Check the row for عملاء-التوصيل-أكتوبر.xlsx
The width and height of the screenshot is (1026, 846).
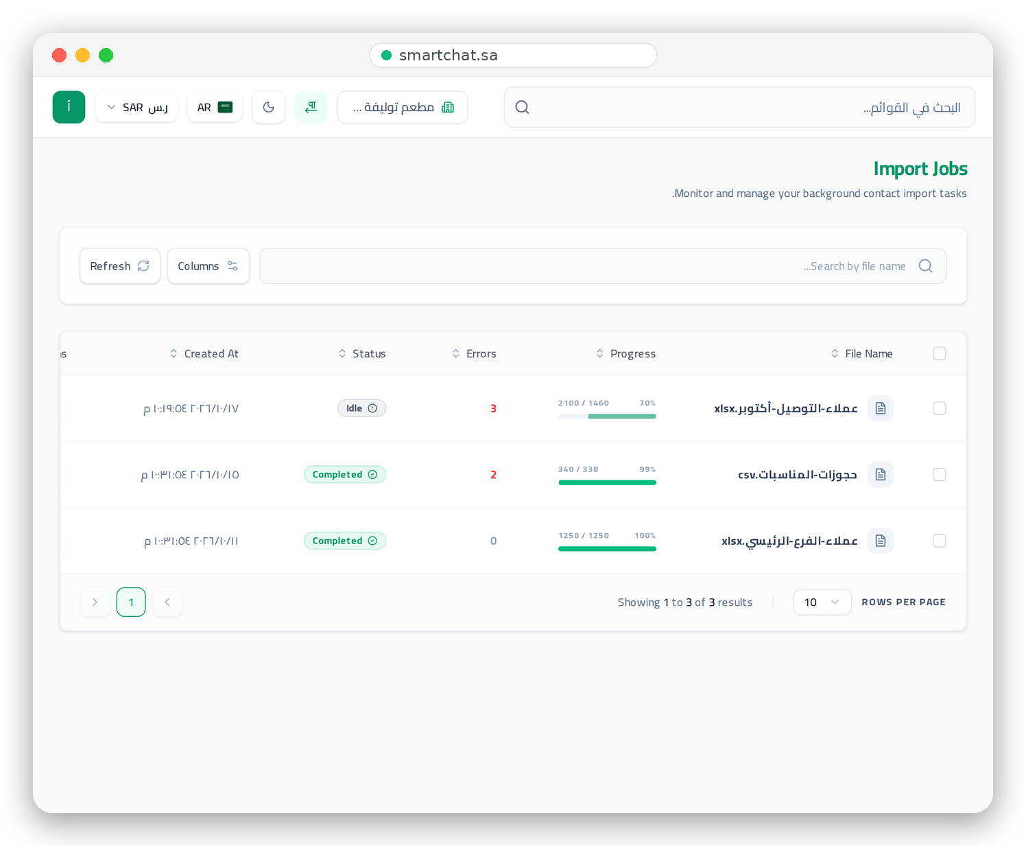coord(940,408)
